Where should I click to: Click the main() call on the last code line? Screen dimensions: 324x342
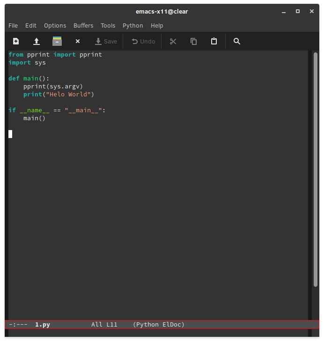tap(34, 118)
